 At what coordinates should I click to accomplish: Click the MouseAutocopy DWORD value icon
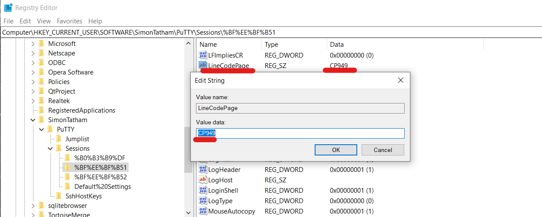pyautogui.click(x=203, y=211)
